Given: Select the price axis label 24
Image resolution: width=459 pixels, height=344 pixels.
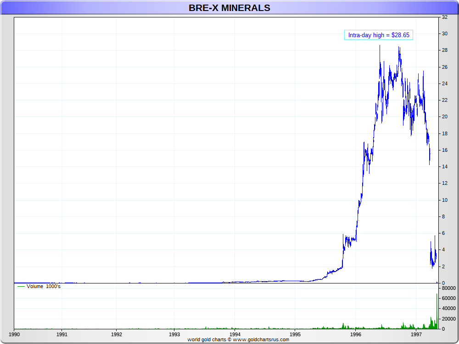Looking at the screenshot, I should (445, 83).
